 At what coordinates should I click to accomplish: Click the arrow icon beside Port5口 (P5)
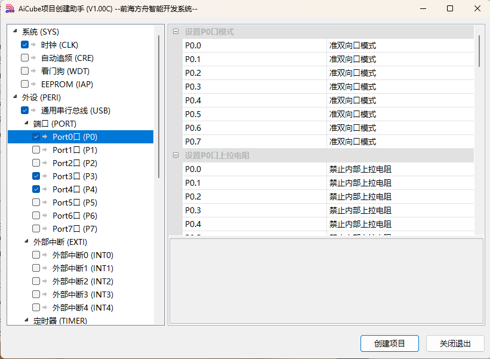coord(45,202)
